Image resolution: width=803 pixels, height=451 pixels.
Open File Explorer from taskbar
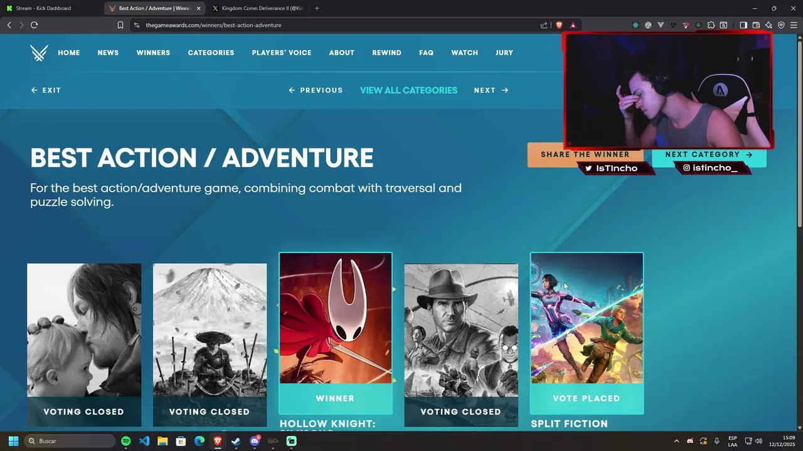(162, 441)
